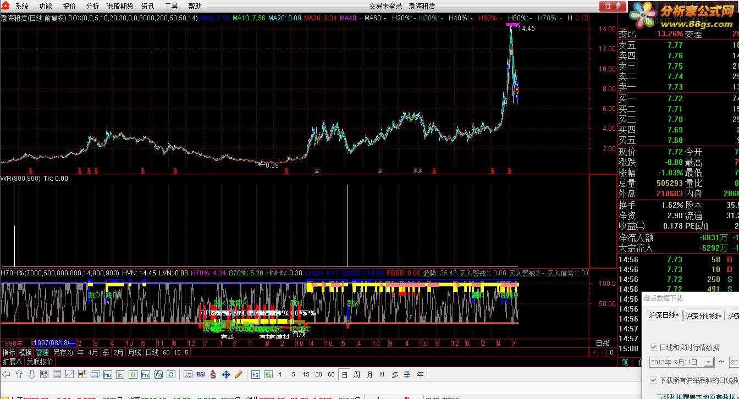Click the blue four-way move arrows icon
The width and height of the screenshot is (739, 399).
[226, 374]
